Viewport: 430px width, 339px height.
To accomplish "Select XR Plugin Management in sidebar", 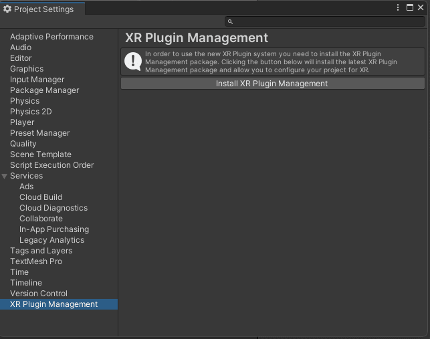I will point(59,304).
